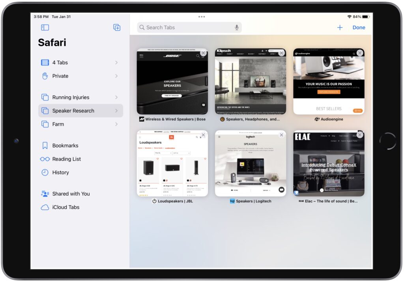Open the Audioengine tab thumbnail
The image size is (404, 282).
[329, 81]
